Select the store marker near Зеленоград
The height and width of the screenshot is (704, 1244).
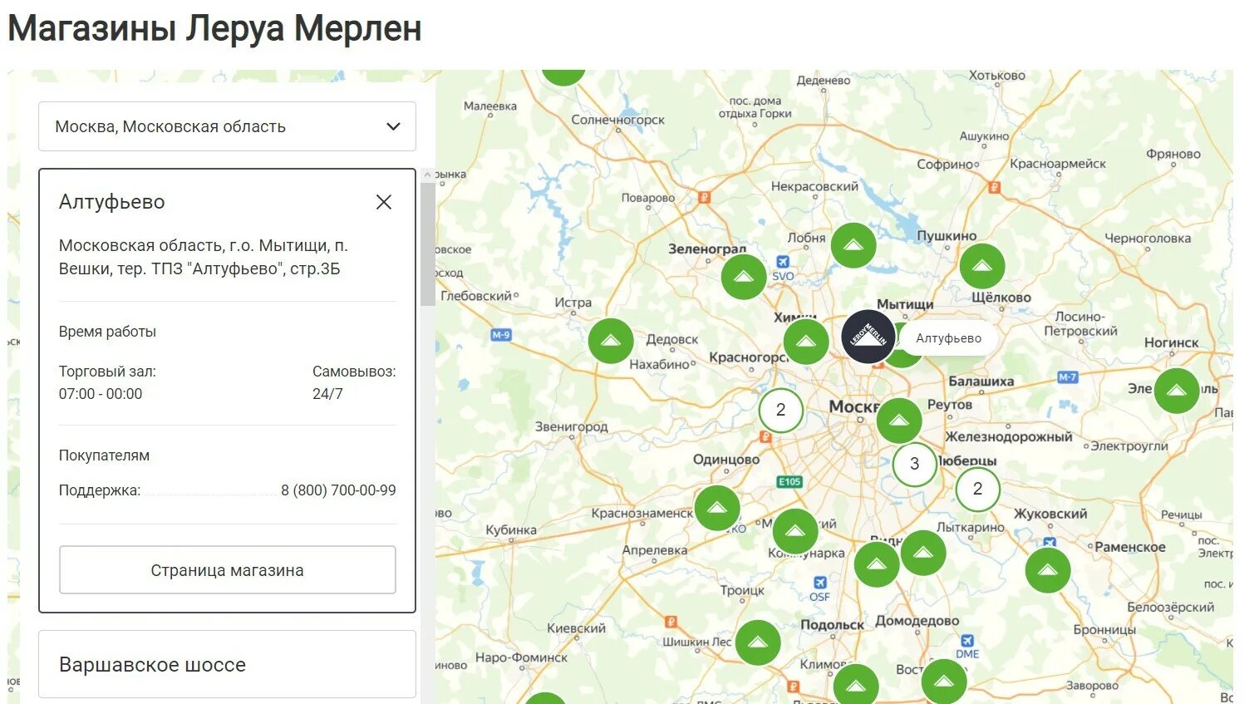[744, 277]
